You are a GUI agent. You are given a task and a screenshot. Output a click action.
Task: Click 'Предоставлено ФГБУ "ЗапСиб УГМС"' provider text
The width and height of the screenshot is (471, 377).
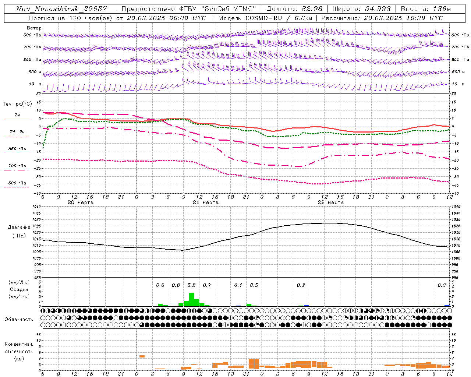click(x=189, y=9)
